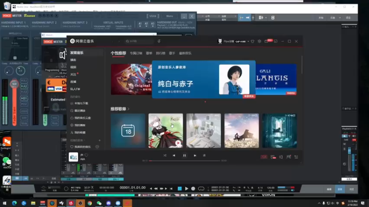Open 我的音乐云盘 in sidebar
This screenshot has height=207, width=369.
pos(83,118)
